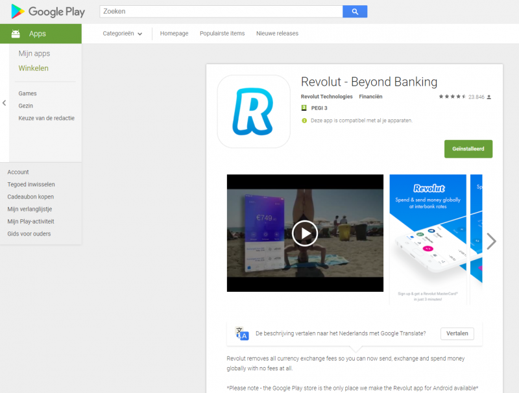Open Mijn verlanglijstje link
This screenshot has width=519, height=393.
pyautogui.click(x=29, y=209)
